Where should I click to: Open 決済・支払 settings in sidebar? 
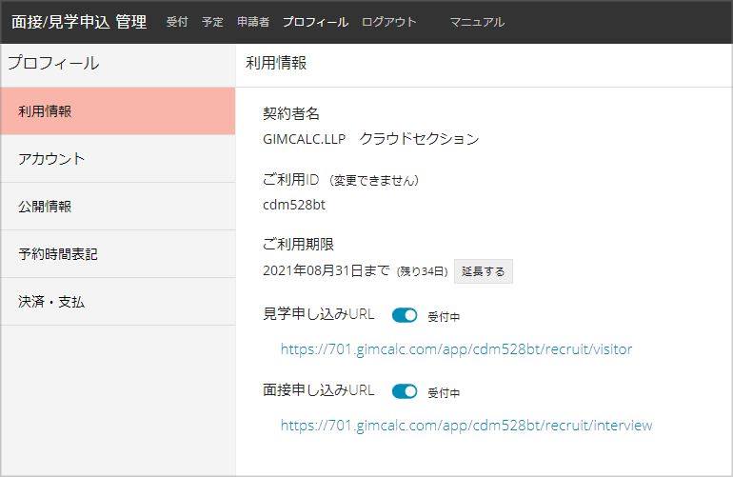pos(117,302)
